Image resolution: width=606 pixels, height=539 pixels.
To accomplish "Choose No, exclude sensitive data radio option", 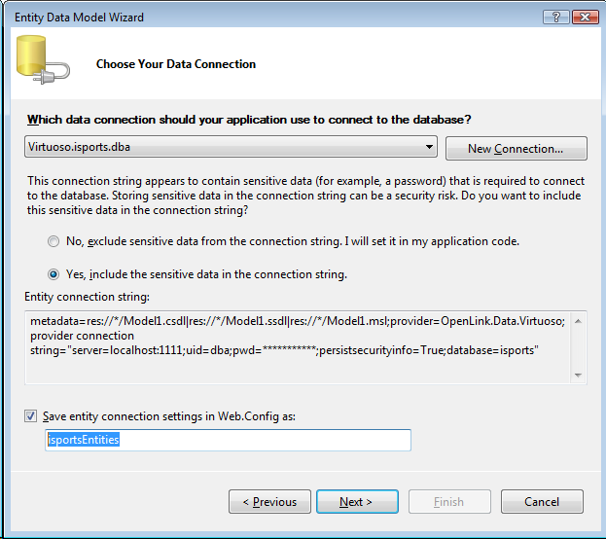I will click(x=53, y=241).
